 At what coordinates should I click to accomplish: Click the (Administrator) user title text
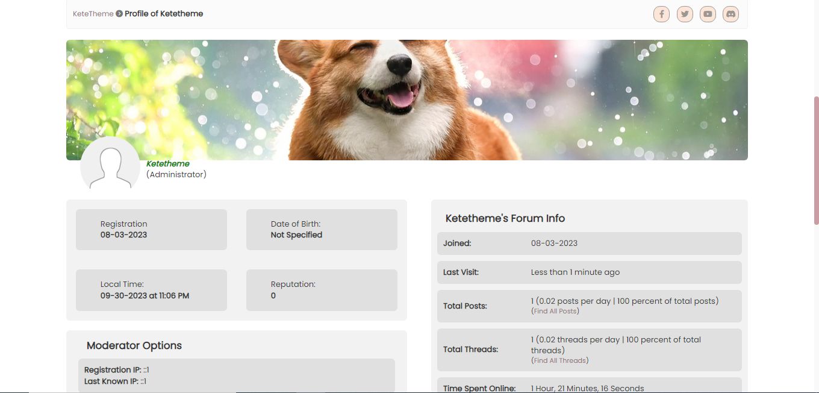point(176,174)
